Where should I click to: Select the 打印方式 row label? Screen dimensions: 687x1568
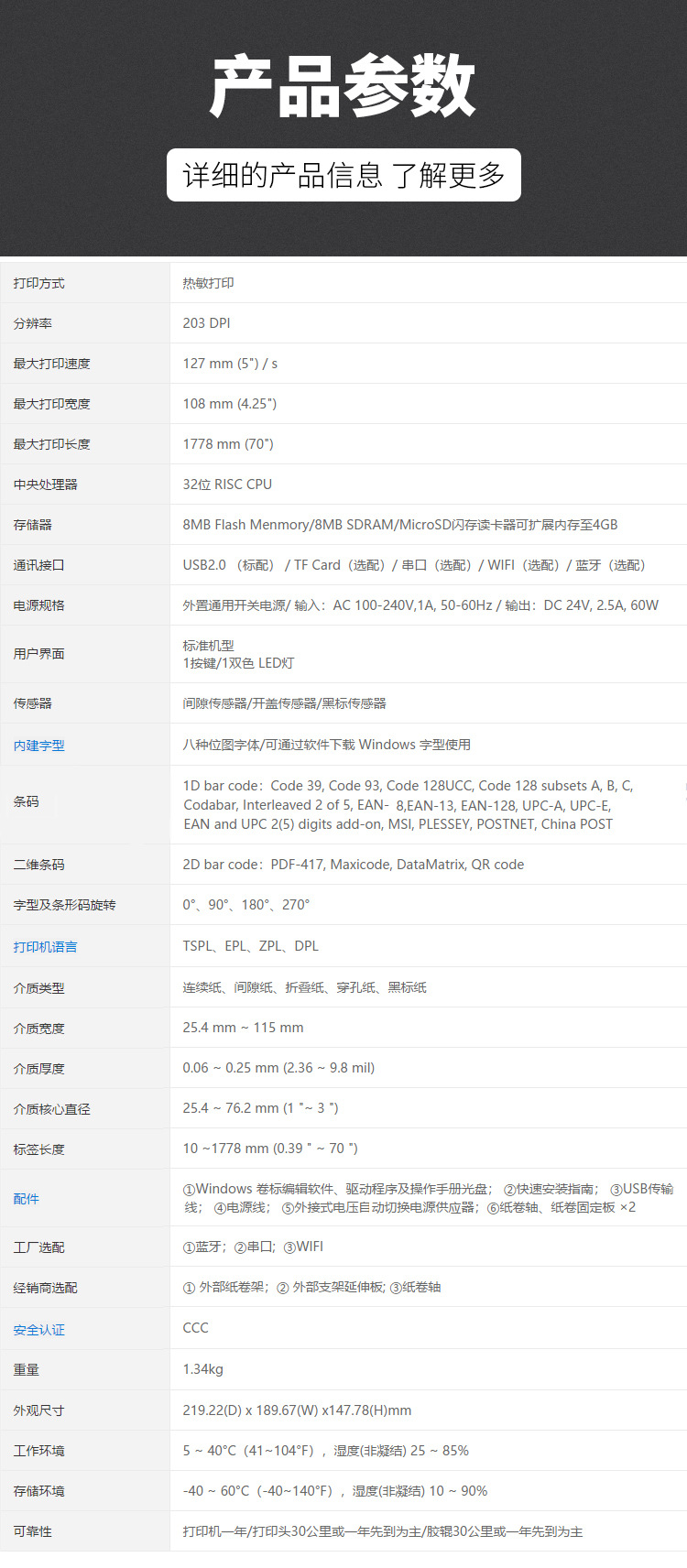point(38,283)
